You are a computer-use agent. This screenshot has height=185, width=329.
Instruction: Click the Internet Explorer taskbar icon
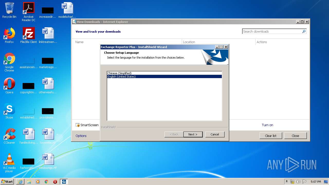click(x=20, y=182)
